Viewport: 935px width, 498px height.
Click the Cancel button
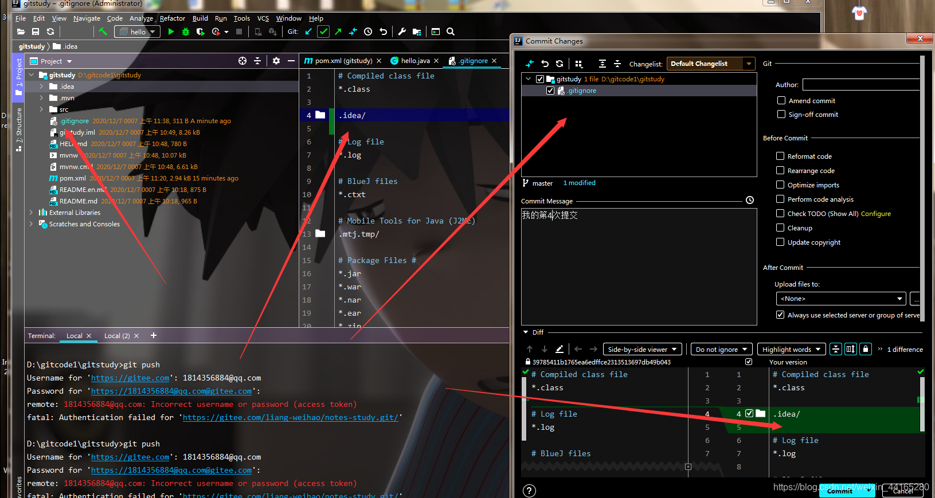point(903,491)
